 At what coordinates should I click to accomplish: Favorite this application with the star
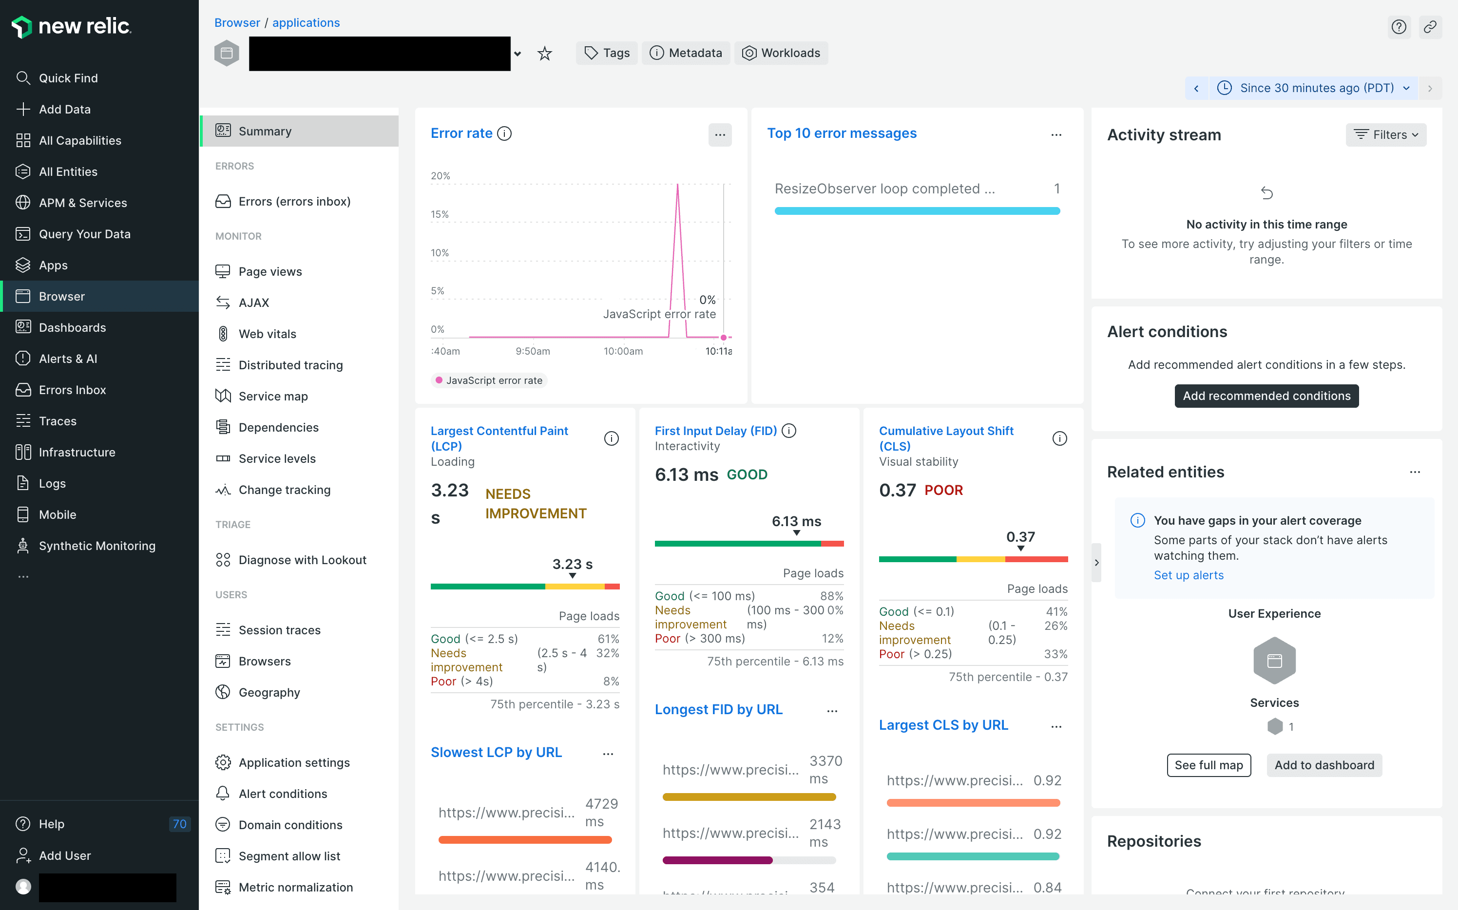[545, 53]
